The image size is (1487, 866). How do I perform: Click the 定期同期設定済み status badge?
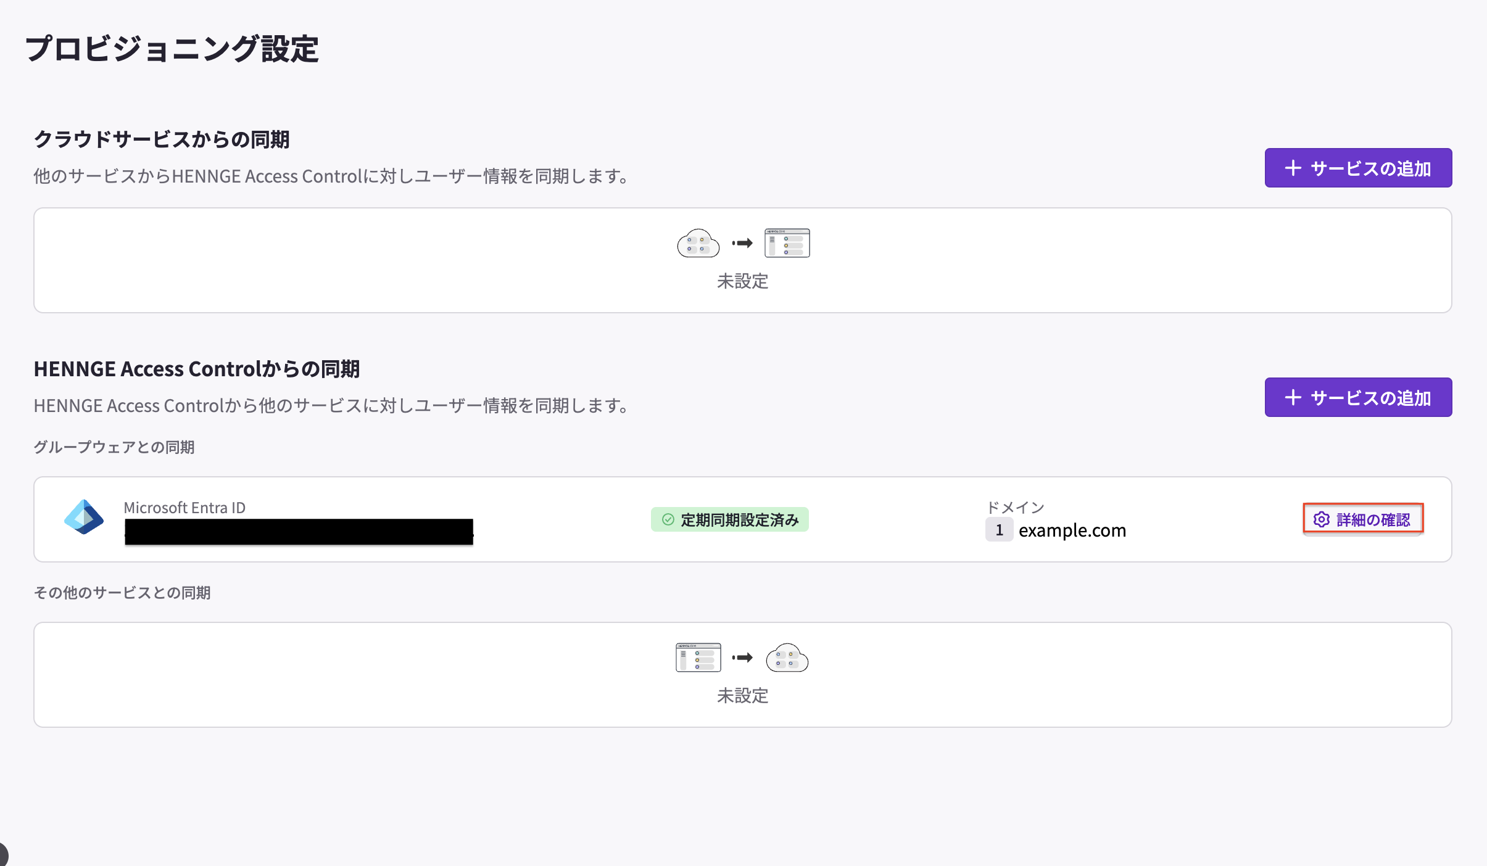click(x=729, y=519)
